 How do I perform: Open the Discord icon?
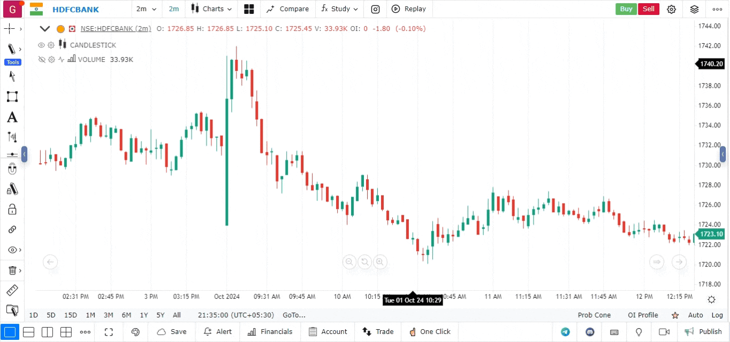click(590, 332)
